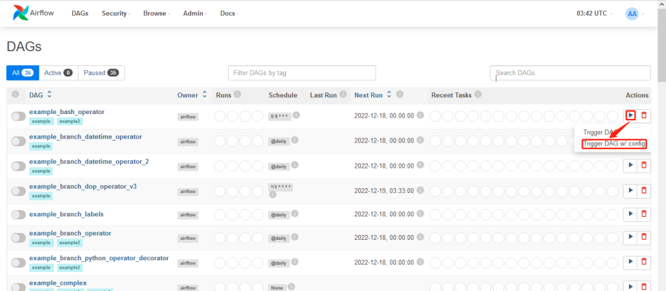Click schedule info icon for example_branch_dop_operator_v3
Image resolution: width=666 pixels, height=291 pixels.
click(x=273, y=195)
